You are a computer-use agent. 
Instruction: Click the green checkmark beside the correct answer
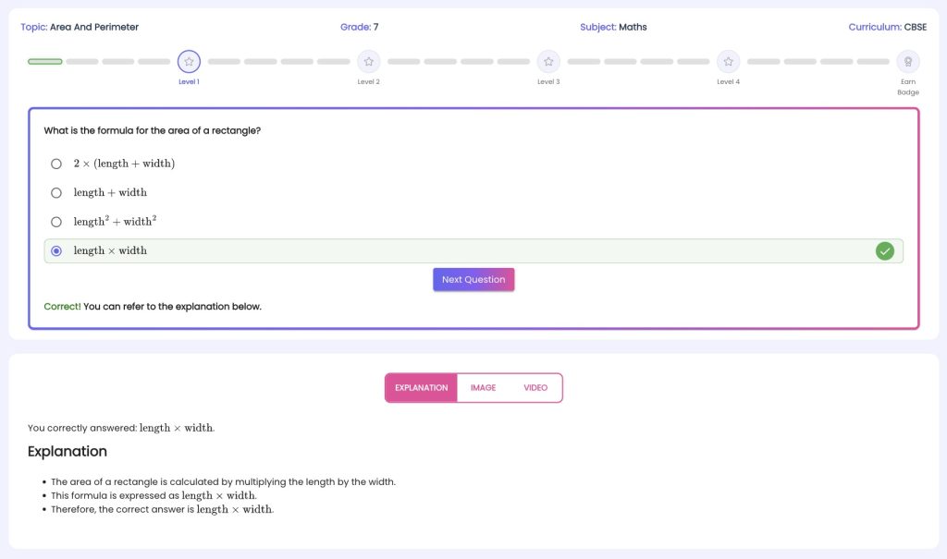[x=884, y=250]
